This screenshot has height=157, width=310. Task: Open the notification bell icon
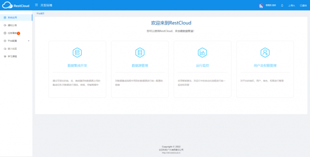(x=282, y=5)
